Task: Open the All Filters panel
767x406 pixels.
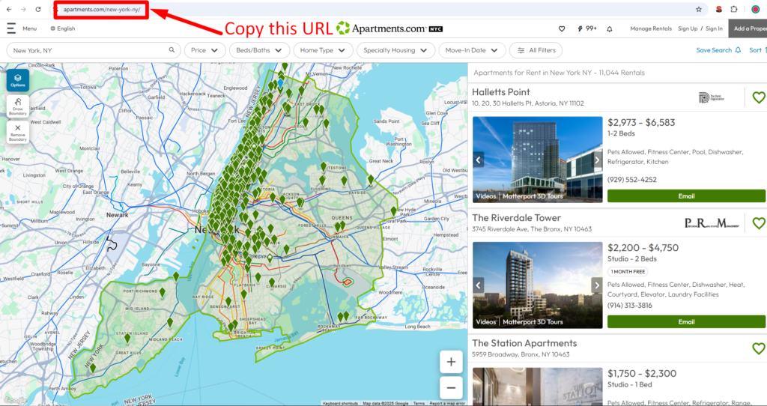Action: 536,50
